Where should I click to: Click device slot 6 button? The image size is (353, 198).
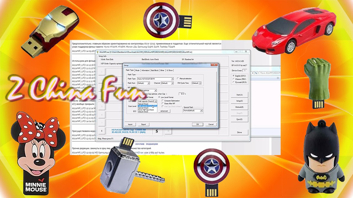(x=102, y=115)
